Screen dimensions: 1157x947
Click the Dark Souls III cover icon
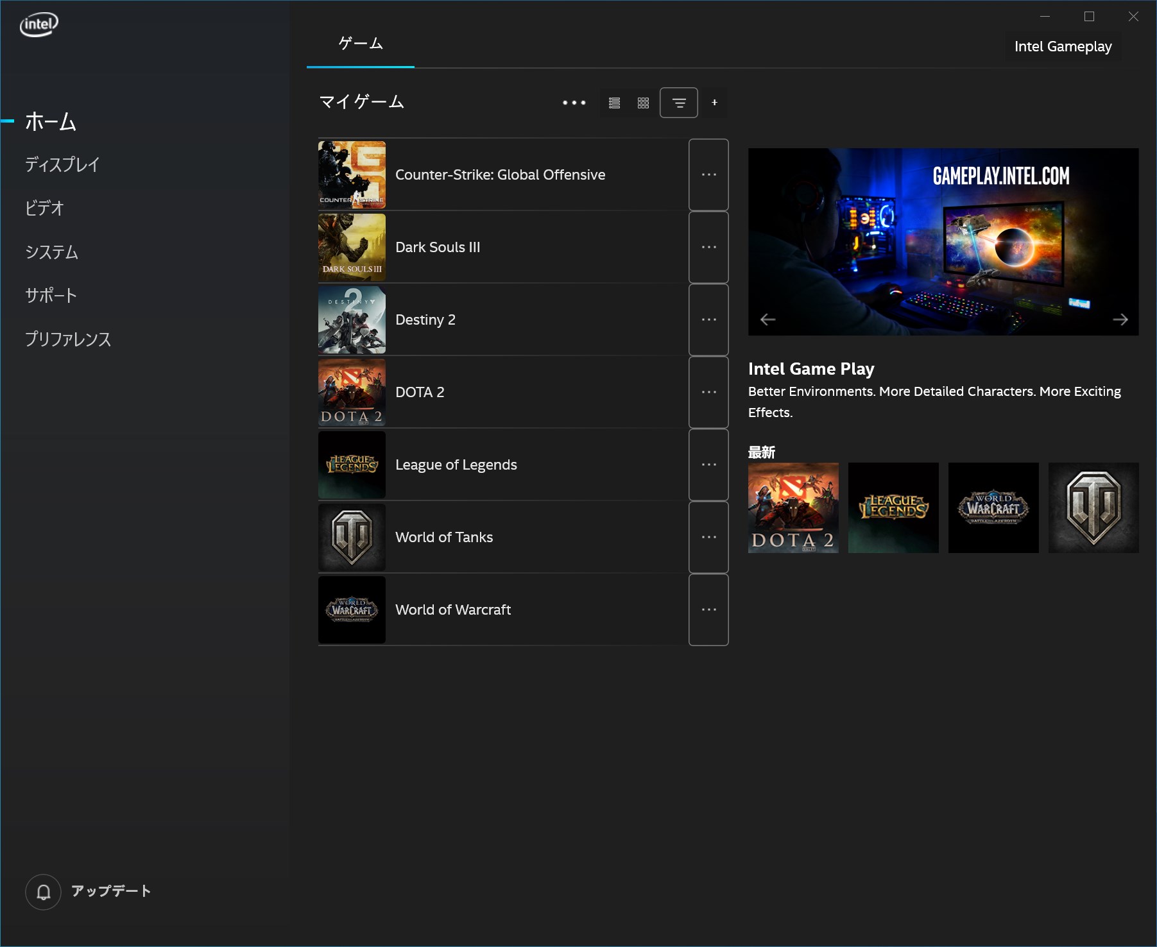tap(352, 247)
